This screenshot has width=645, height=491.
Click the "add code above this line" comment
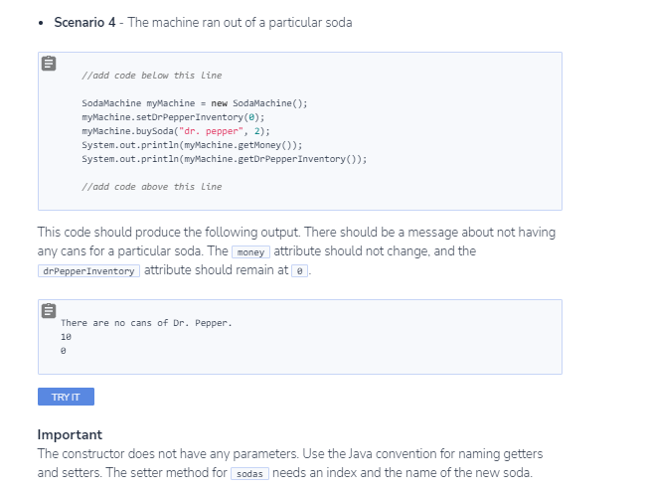152,187
